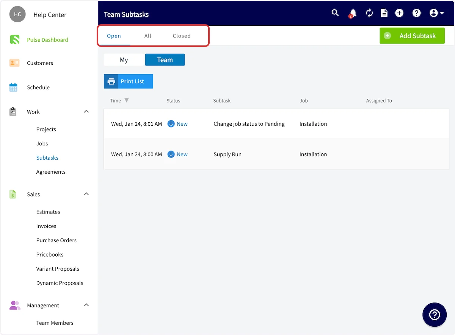Screen dimensions: 455x335
Task: Click the Job column header
Action: (x=304, y=101)
